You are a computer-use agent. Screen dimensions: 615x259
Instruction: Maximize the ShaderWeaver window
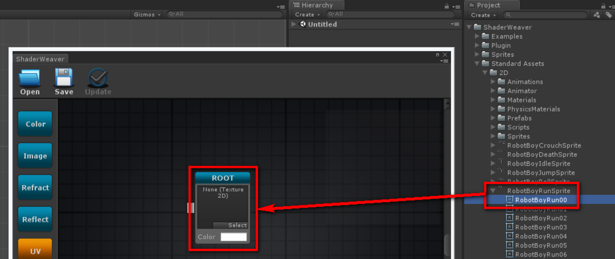(438, 55)
